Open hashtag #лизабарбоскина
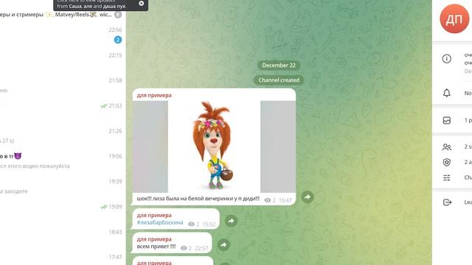 tap(160, 222)
